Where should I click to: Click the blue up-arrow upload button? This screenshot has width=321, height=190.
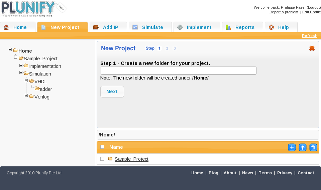(x=302, y=147)
